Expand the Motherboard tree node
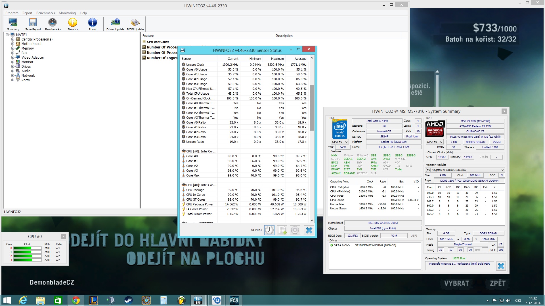The width and height of the screenshot is (545, 306). pyautogui.click(x=12, y=44)
